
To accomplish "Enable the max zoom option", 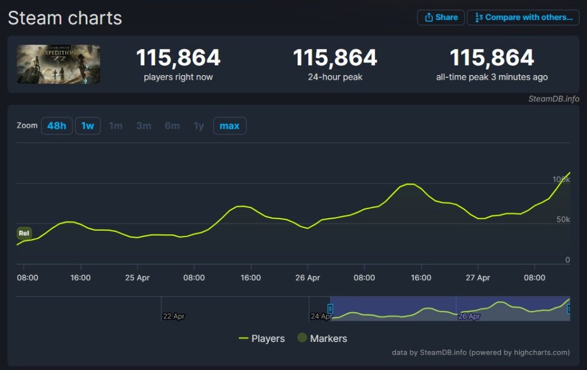I will point(229,126).
